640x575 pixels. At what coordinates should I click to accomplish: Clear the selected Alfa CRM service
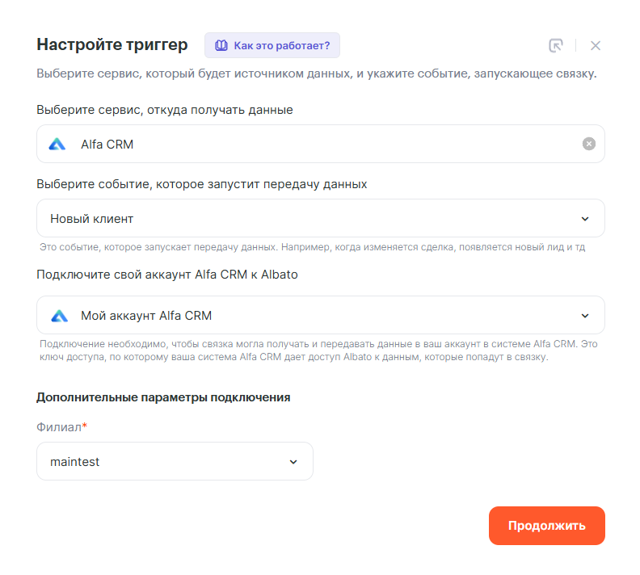click(x=589, y=144)
